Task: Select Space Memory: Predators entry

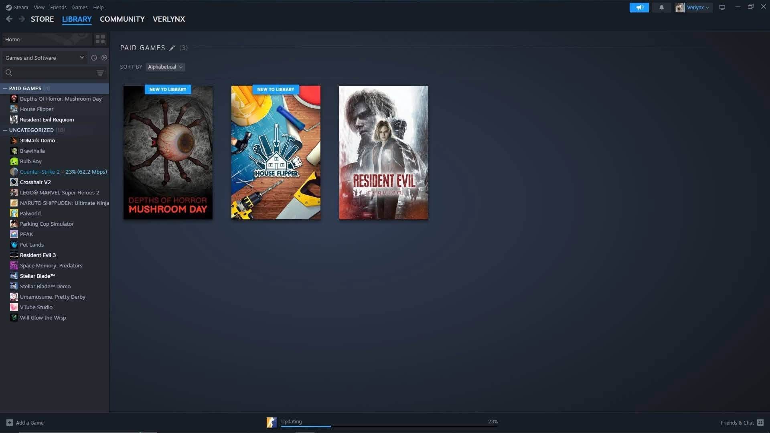Action: (x=55, y=265)
